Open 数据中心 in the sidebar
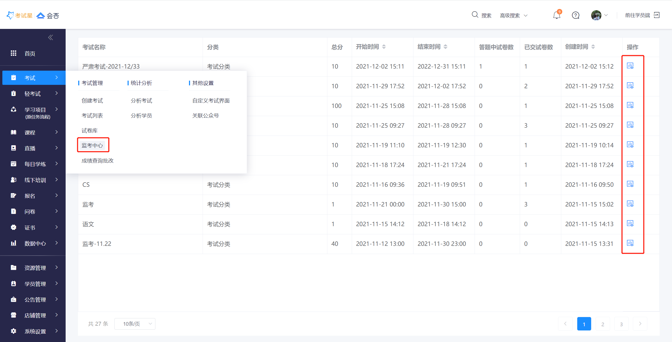This screenshot has width=672, height=342. (x=35, y=243)
